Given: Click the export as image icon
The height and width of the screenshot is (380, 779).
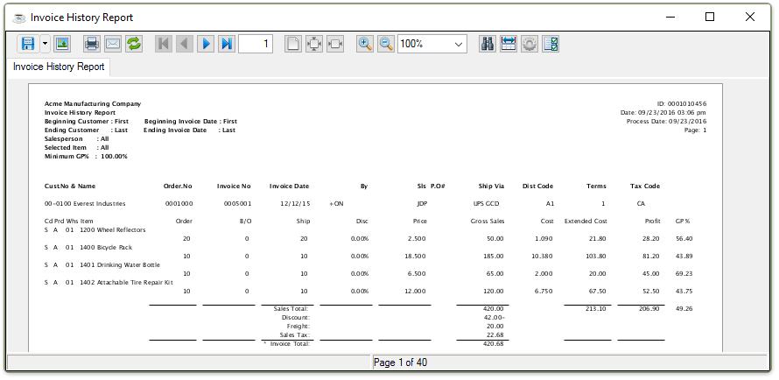Looking at the screenshot, I should (x=62, y=44).
